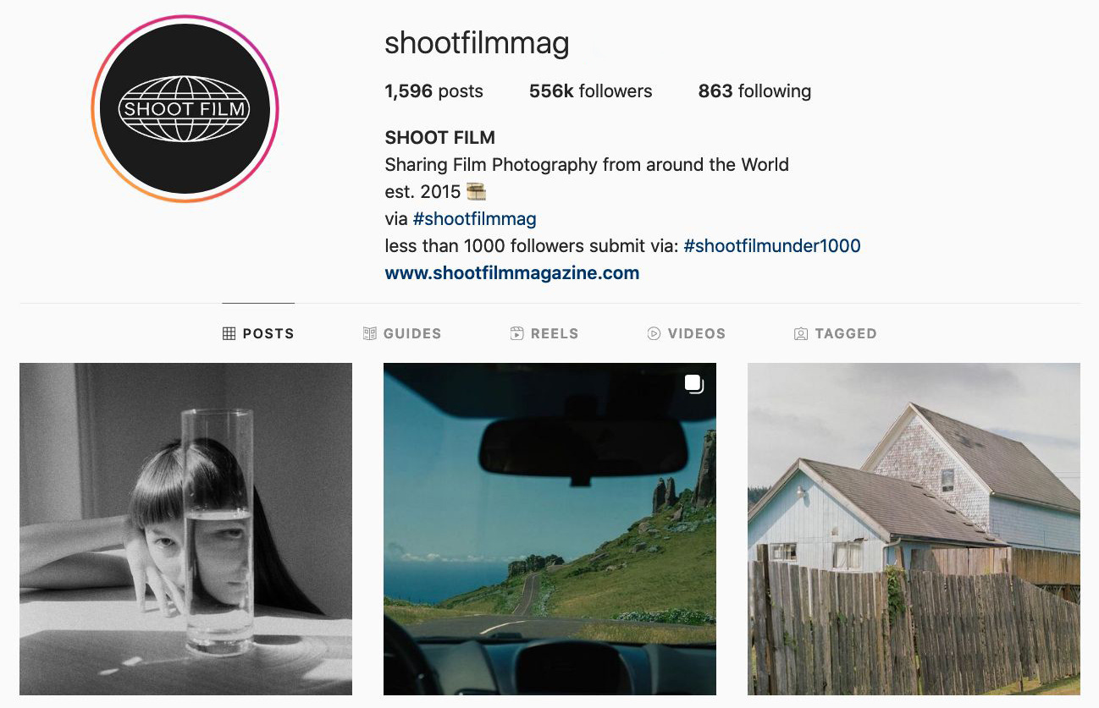Open black-and-white glass portrait post

pos(185,529)
